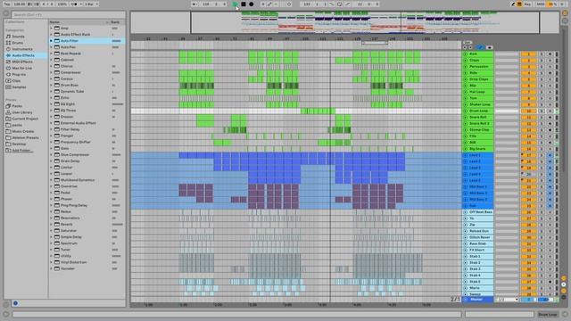This screenshot has height=321, width=571.
Task: Select the Instruments category icon
Action: (8, 49)
